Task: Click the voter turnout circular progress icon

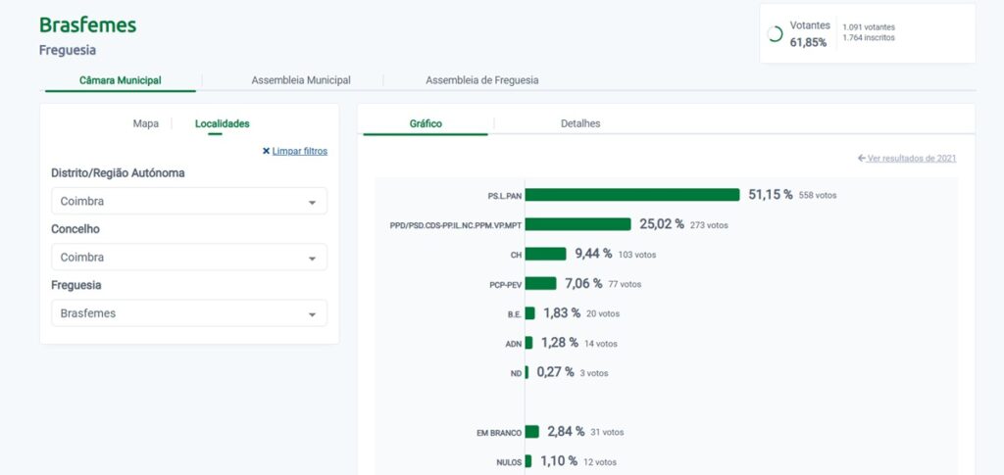Action: tap(775, 34)
